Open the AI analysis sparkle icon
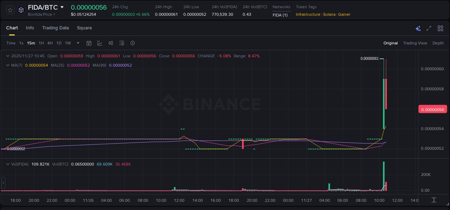The width and height of the screenshot is (450, 210). (x=418, y=28)
